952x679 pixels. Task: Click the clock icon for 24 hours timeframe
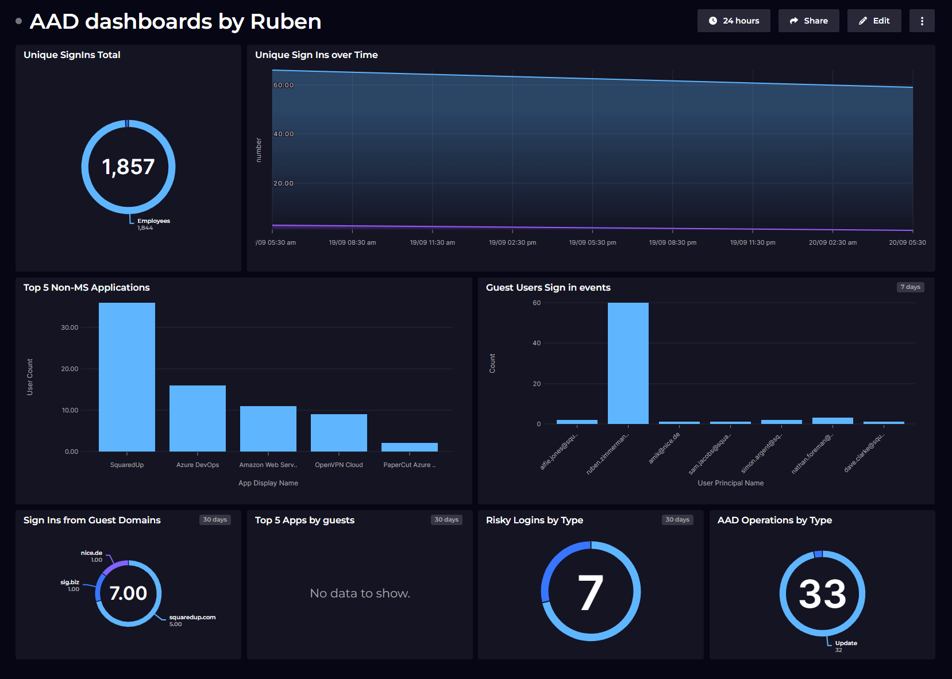[x=712, y=21]
